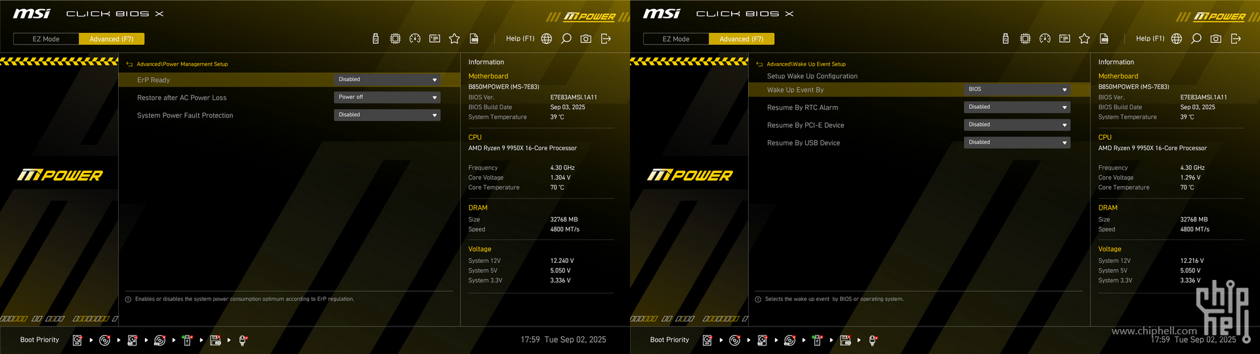The height and width of the screenshot is (354, 1260).
Task: Click Help (F1) in Power Management window
Action: coord(520,39)
